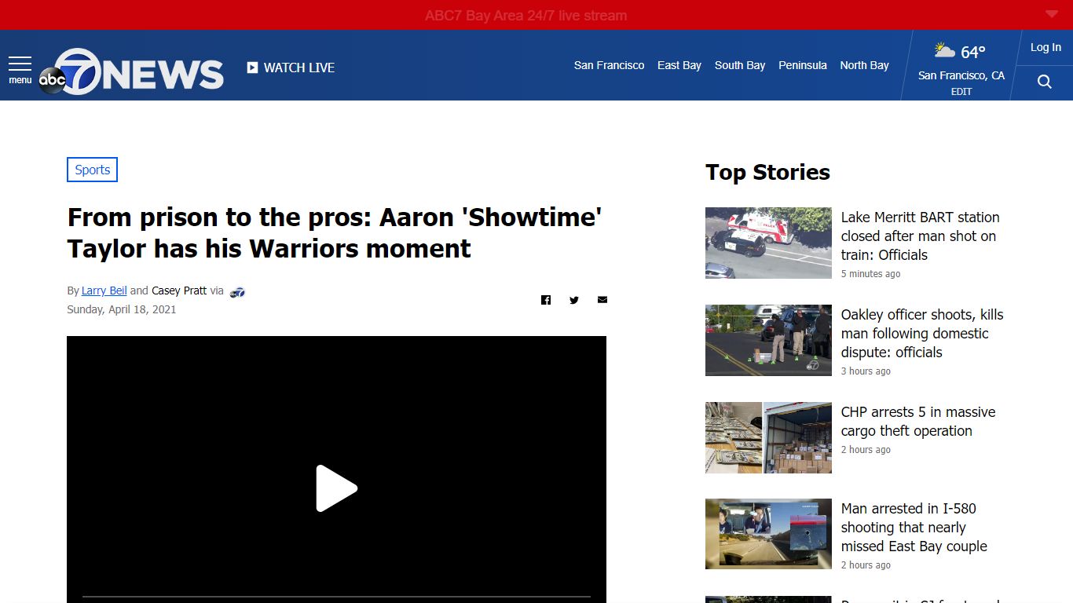Open I-580 shooting arrest story headline
The image size is (1073, 603).
[x=914, y=527]
